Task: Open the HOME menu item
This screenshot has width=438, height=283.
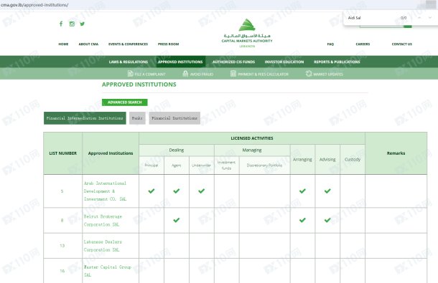Action: (63, 44)
